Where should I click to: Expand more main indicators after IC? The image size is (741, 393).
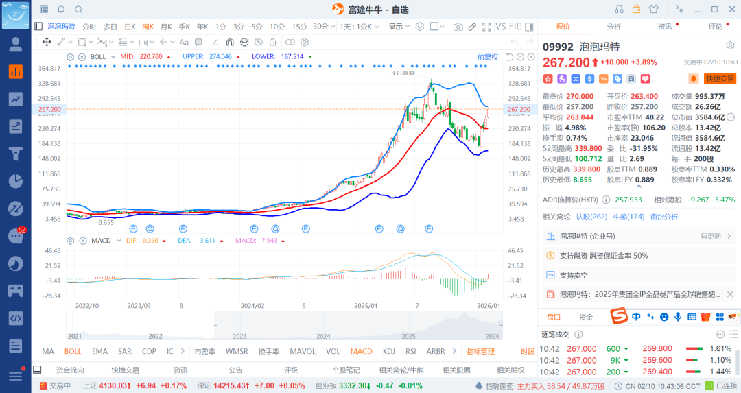pyautogui.click(x=183, y=351)
